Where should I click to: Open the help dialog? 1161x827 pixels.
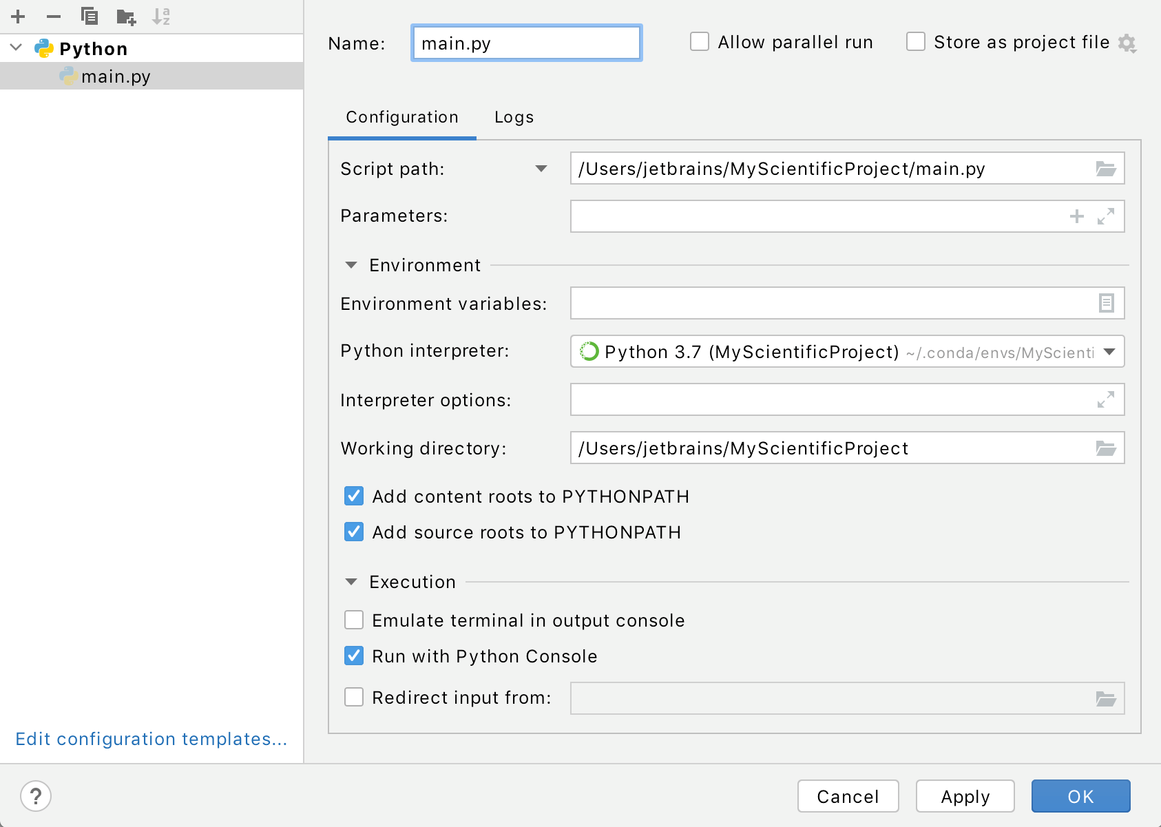coord(36,796)
